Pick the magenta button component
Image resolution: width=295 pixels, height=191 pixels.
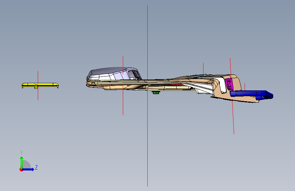click(229, 84)
